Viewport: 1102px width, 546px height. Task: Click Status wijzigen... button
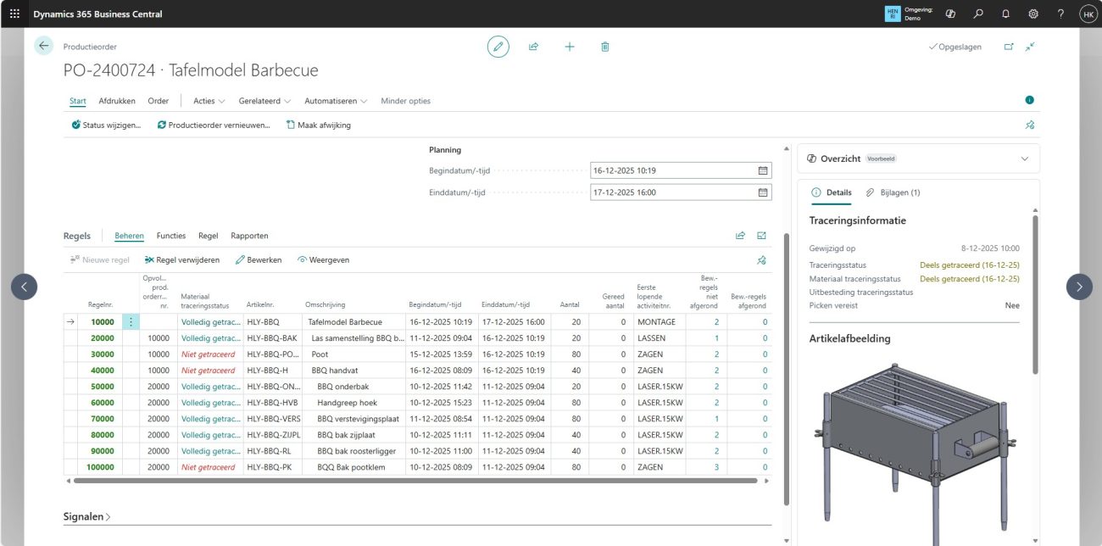(x=106, y=125)
